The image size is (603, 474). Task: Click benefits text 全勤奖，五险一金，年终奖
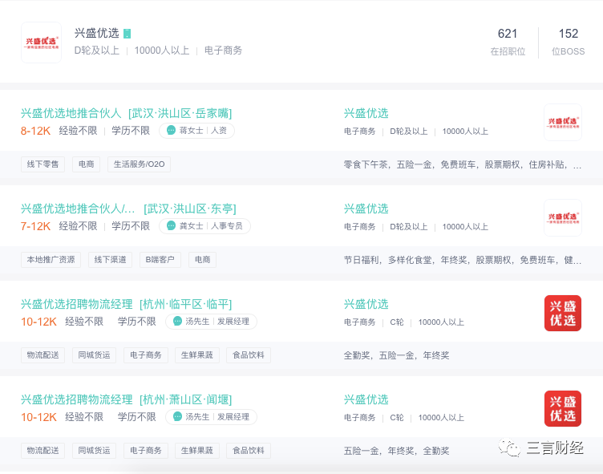[x=396, y=355]
